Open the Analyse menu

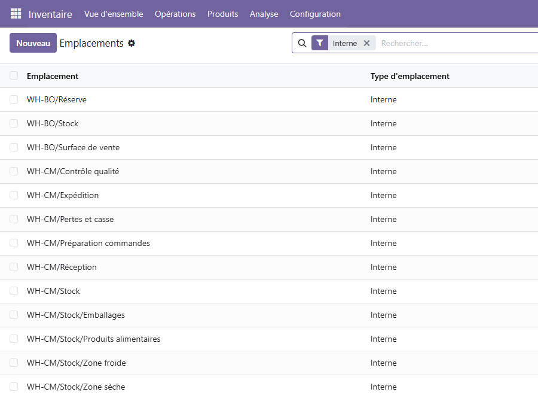264,14
